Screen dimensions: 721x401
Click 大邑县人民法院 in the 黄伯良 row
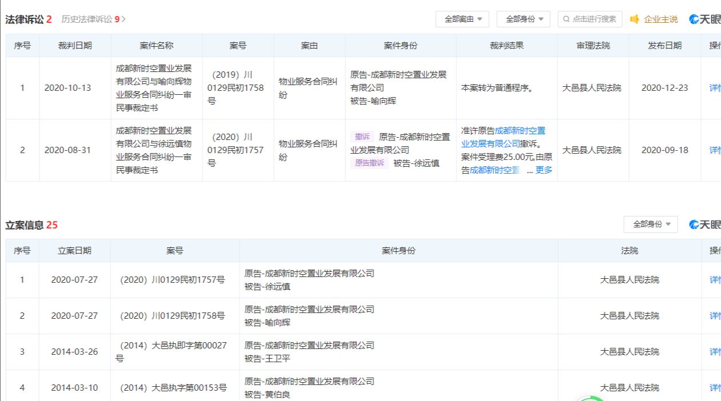tap(630, 388)
